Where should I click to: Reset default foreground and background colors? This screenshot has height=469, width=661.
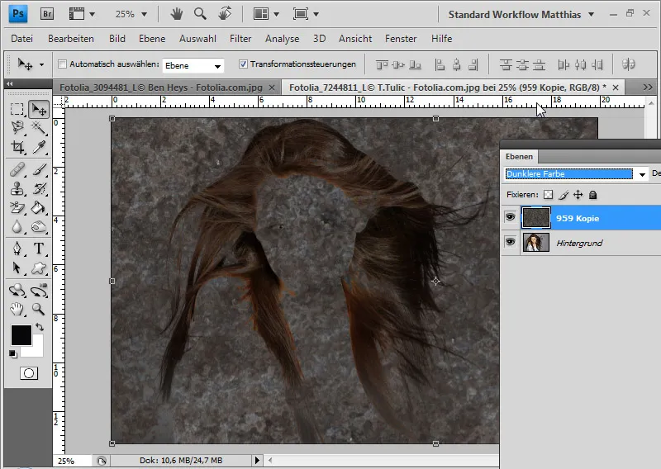(x=12, y=354)
